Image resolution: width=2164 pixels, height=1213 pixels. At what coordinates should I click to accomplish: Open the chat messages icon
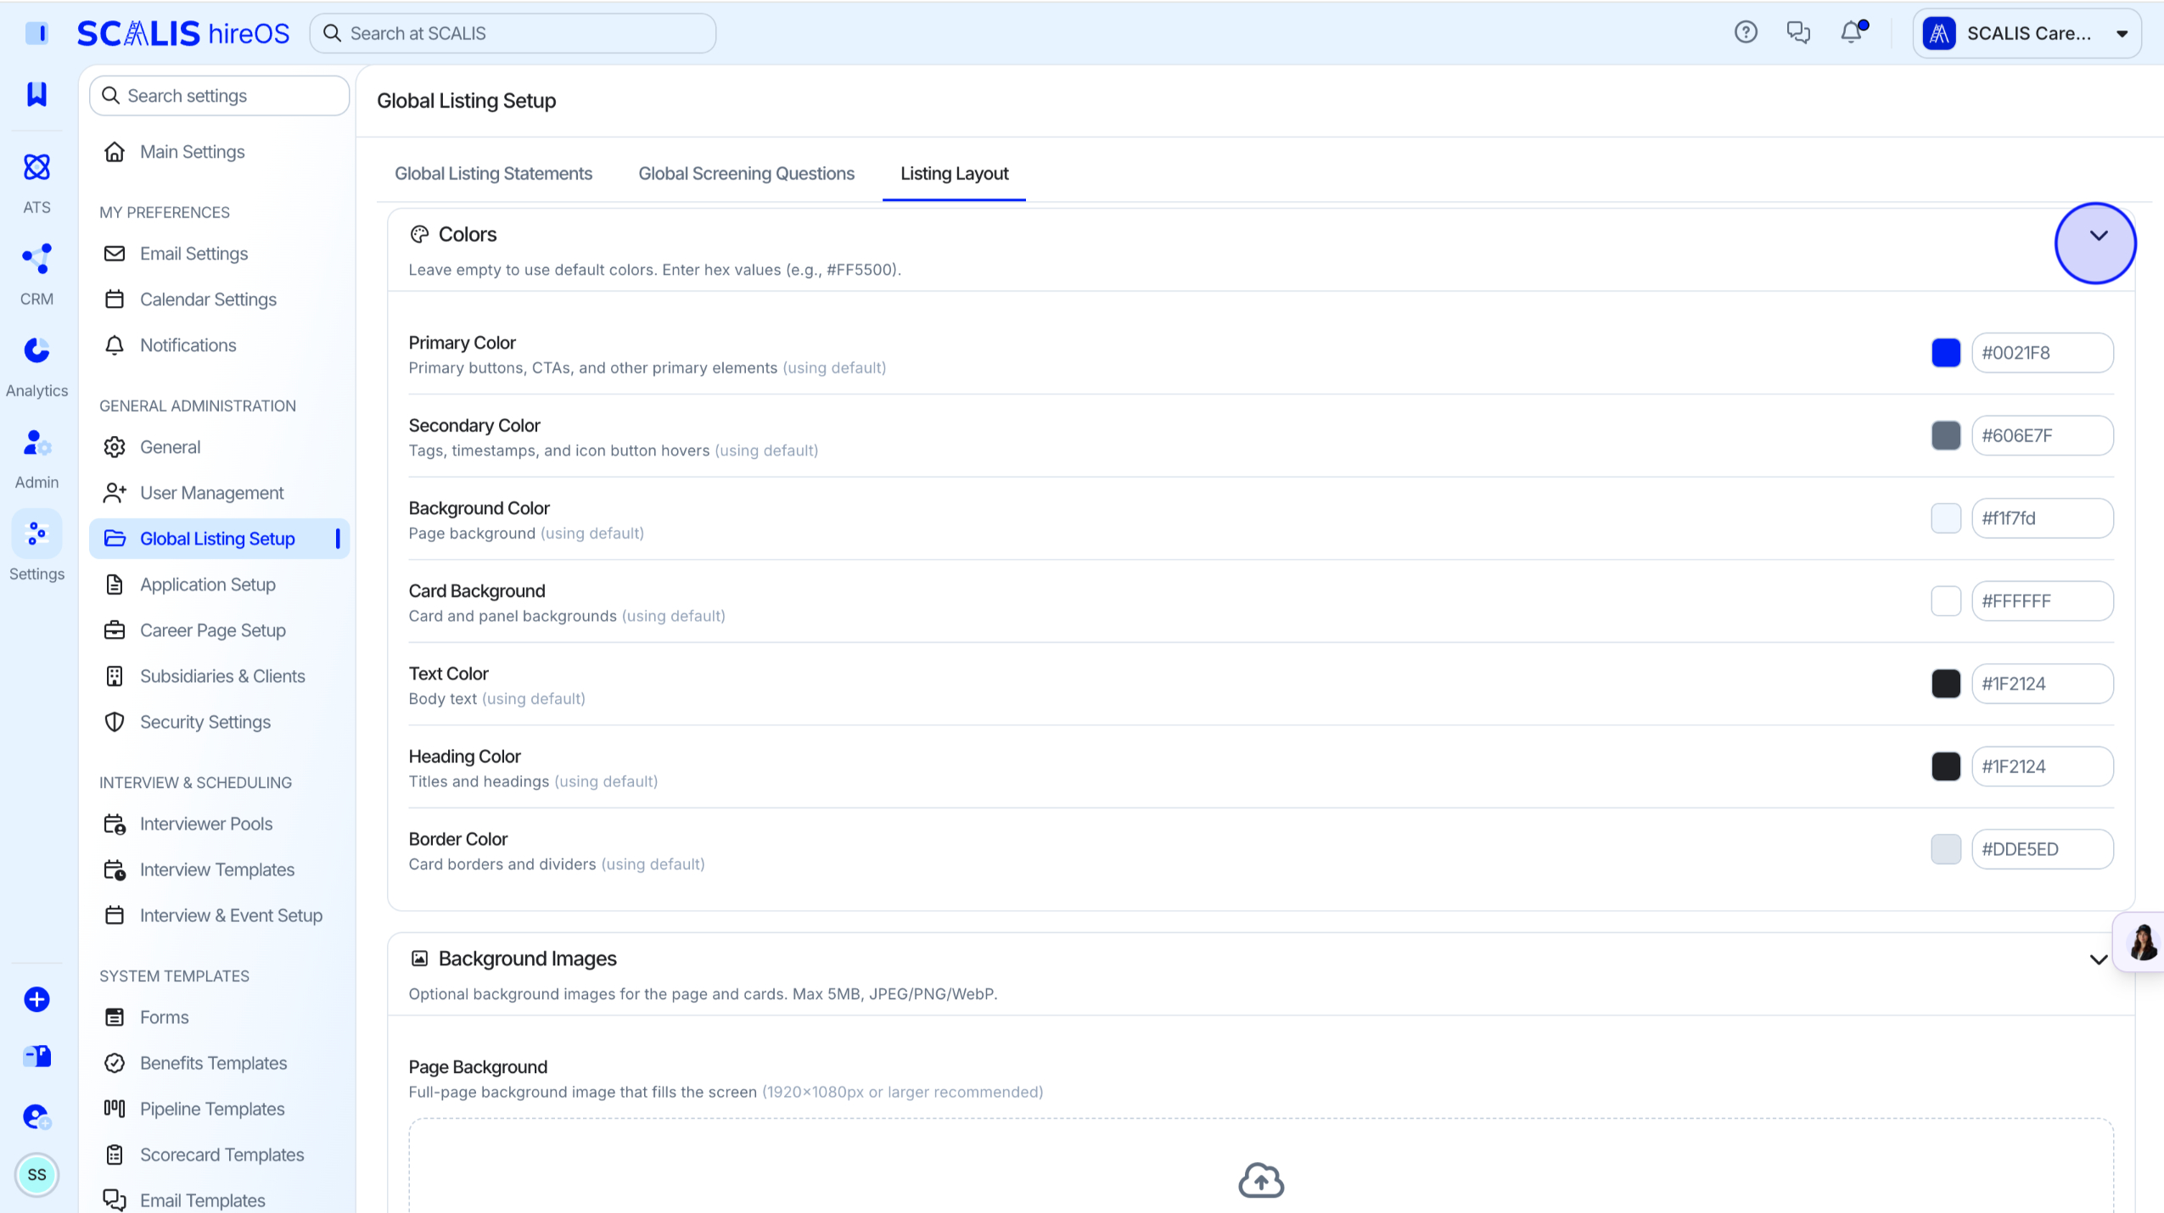pyautogui.click(x=1798, y=32)
